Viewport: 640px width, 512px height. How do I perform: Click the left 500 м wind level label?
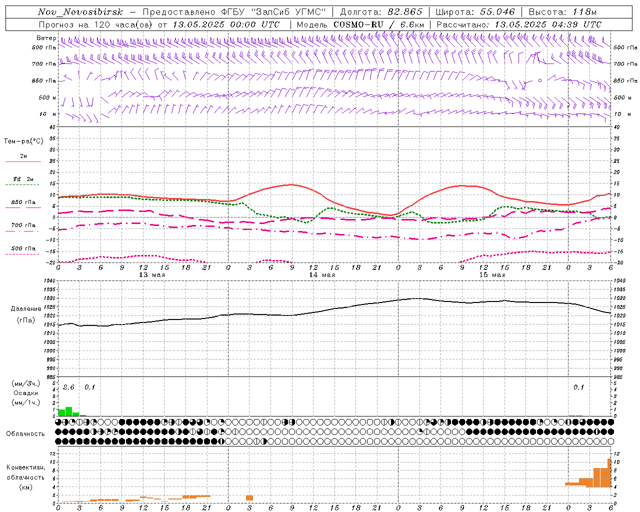pyautogui.click(x=47, y=97)
